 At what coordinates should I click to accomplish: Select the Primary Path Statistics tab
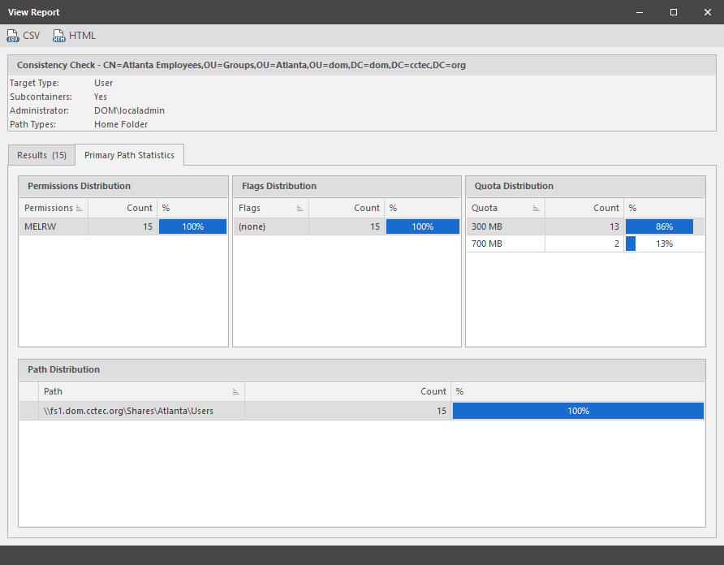pos(129,155)
